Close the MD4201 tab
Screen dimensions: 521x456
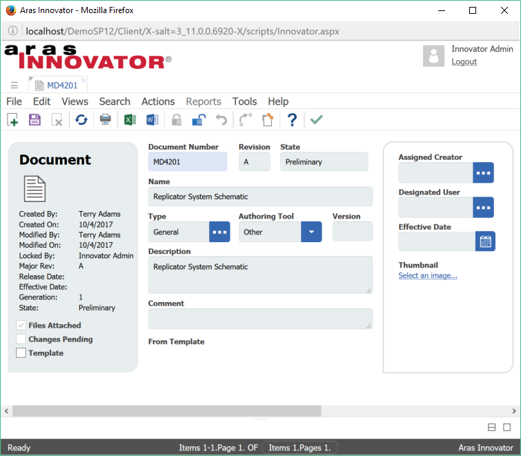(83, 80)
